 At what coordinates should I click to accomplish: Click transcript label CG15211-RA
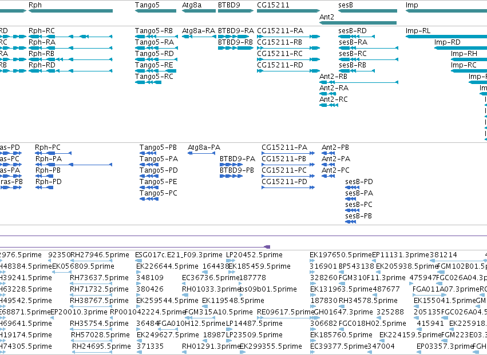(280, 31)
